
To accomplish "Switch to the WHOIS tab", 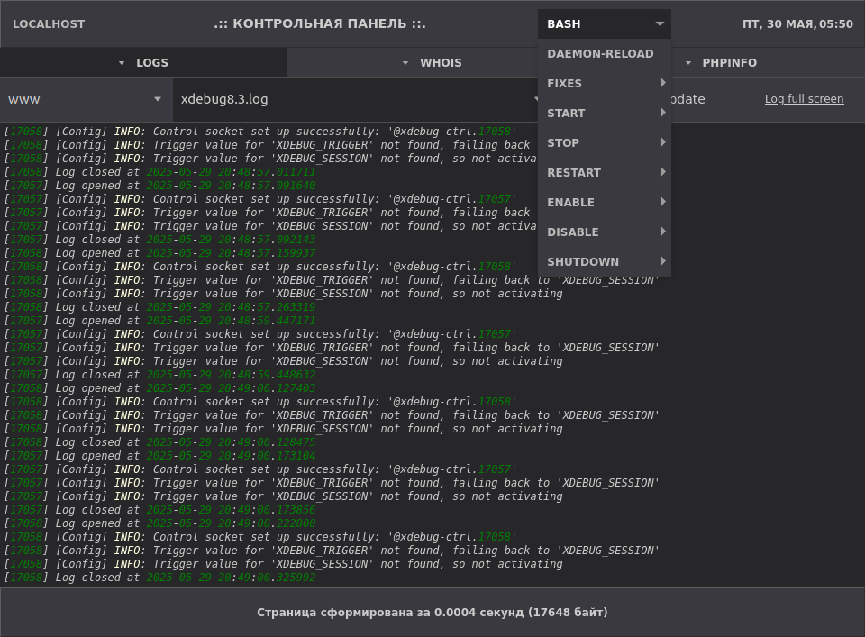I will (413, 62).
